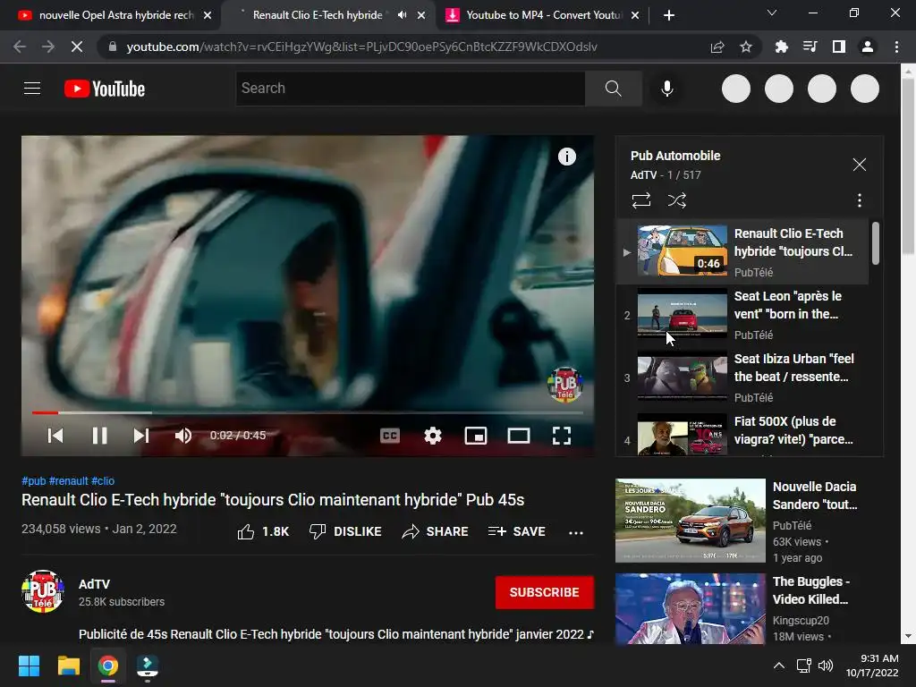Play Seat Leon playlist item
916x687 pixels.
pyautogui.click(x=742, y=316)
